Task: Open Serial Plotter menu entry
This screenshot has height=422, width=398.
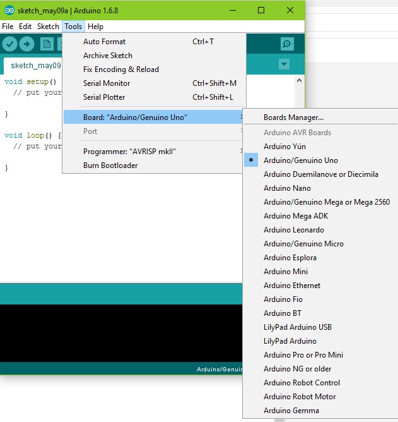Action: click(x=155, y=97)
